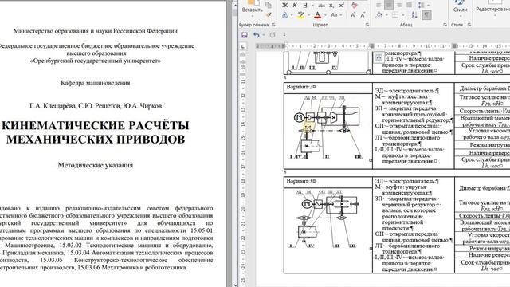Viewport: 510px width, 287px height.
Task: Open the line spacing icon
Action: (422, 6)
